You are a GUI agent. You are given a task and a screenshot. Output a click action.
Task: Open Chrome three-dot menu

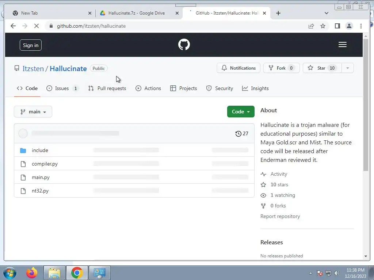pos(361,26)
